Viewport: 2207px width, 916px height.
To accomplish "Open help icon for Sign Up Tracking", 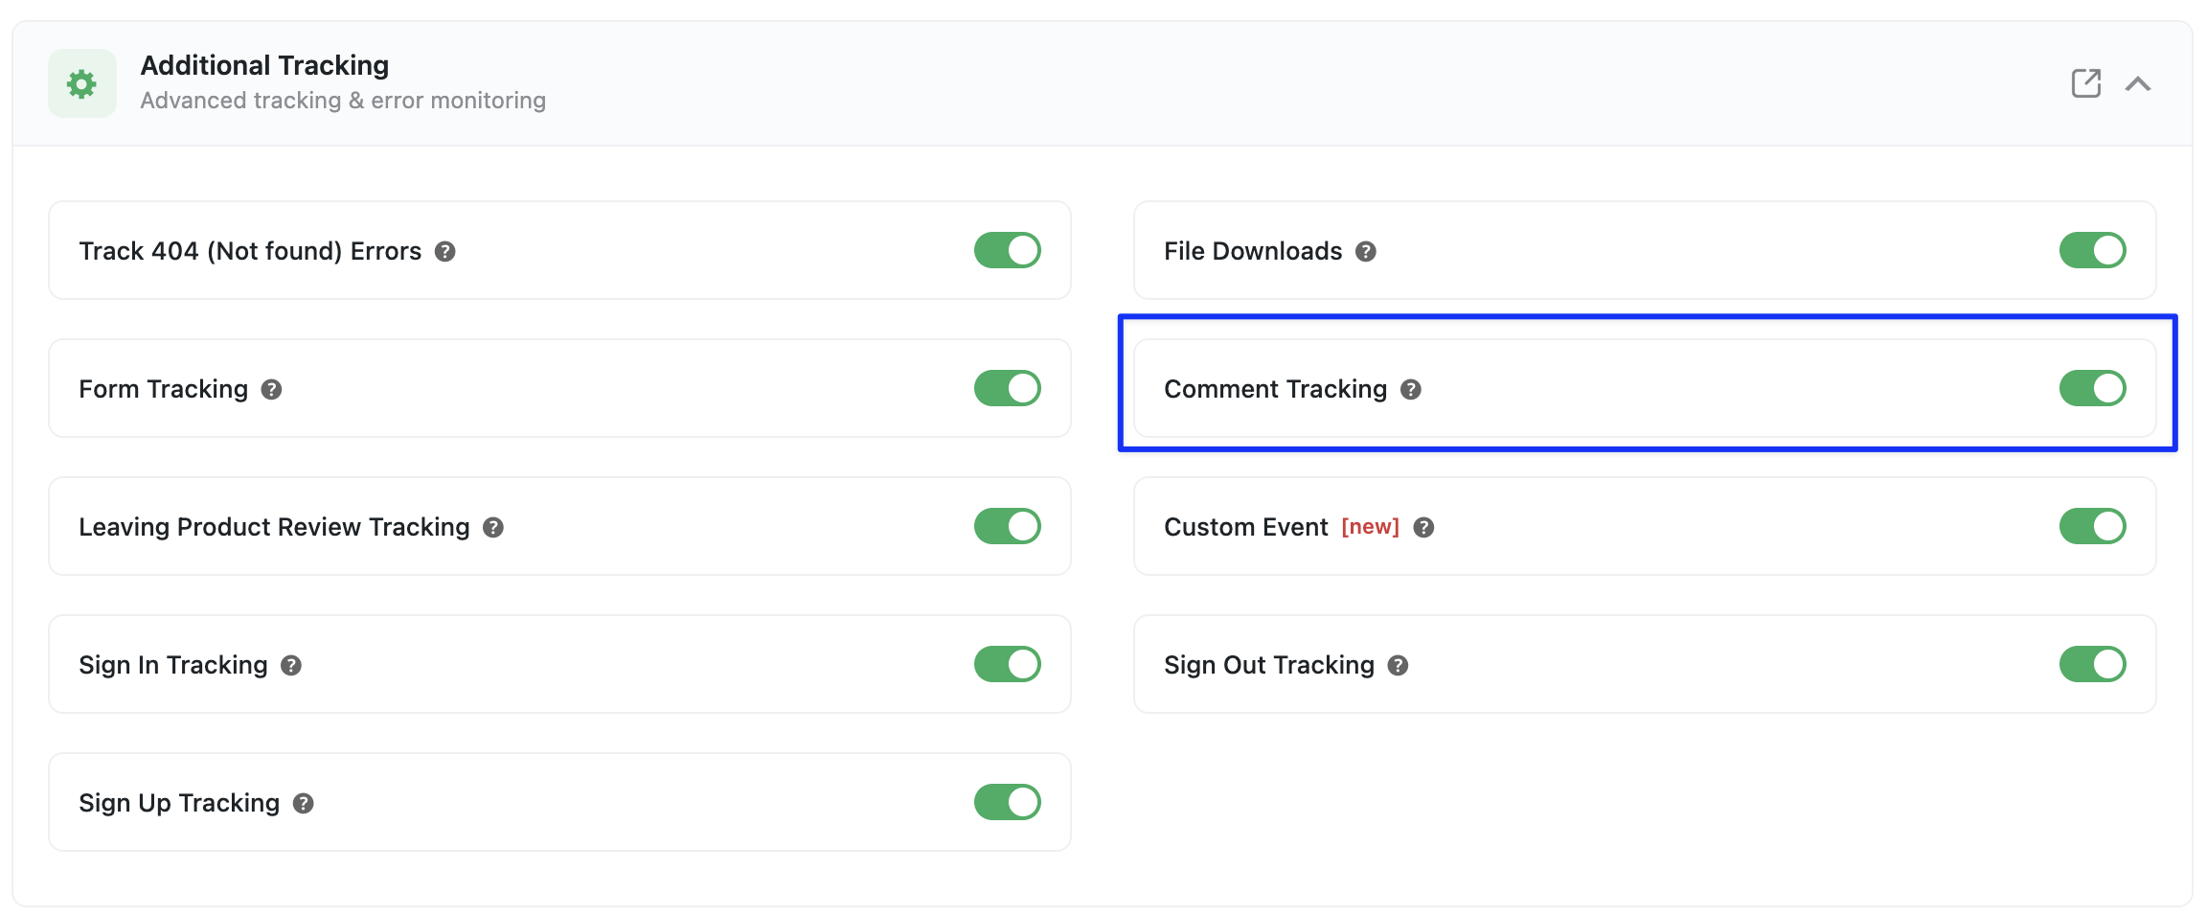I will [303, 803].
